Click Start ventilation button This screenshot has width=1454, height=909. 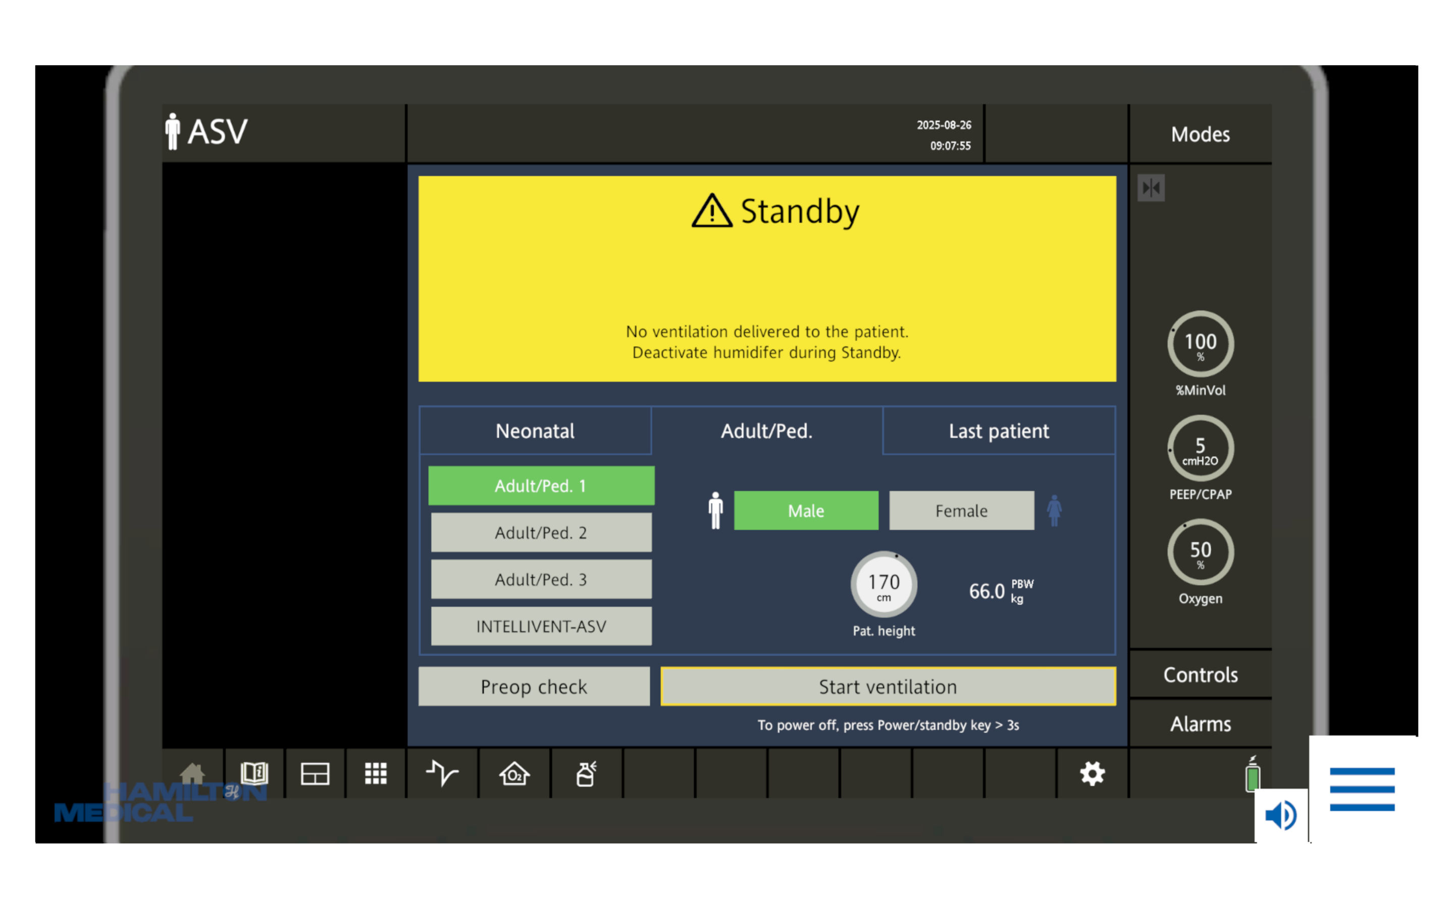[889, 687]
